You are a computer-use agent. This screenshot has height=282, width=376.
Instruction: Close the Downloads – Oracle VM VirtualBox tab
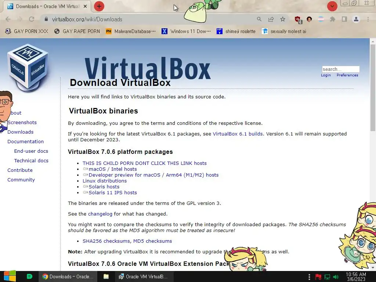click(x=85, y=7)
